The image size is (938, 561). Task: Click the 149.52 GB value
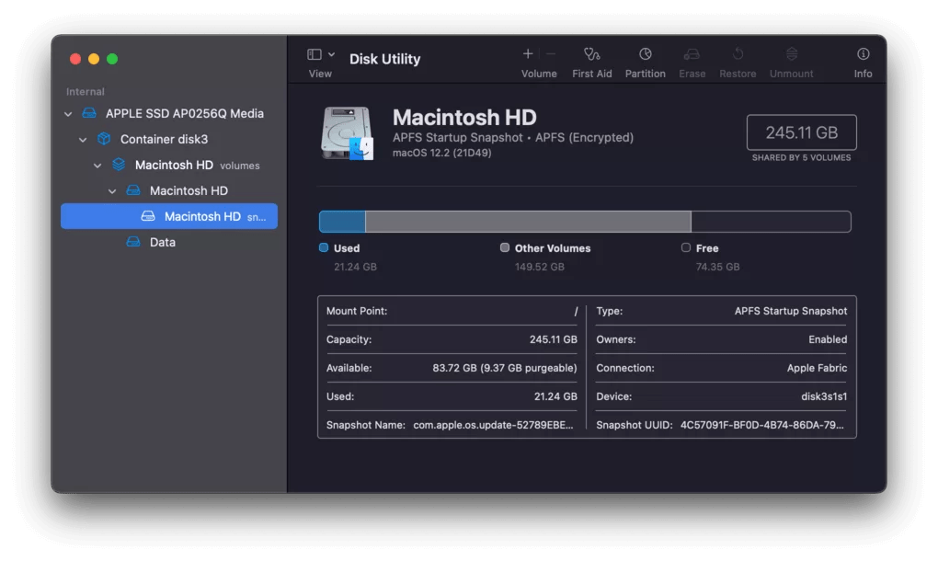coord(540,267)
